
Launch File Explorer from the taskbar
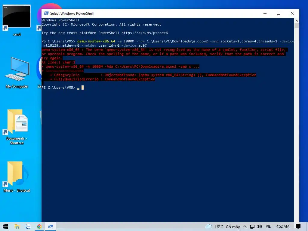[x=17, y=226]
